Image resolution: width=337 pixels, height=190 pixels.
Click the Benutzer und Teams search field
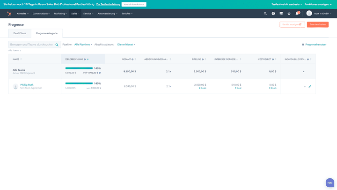coord(31,45)
